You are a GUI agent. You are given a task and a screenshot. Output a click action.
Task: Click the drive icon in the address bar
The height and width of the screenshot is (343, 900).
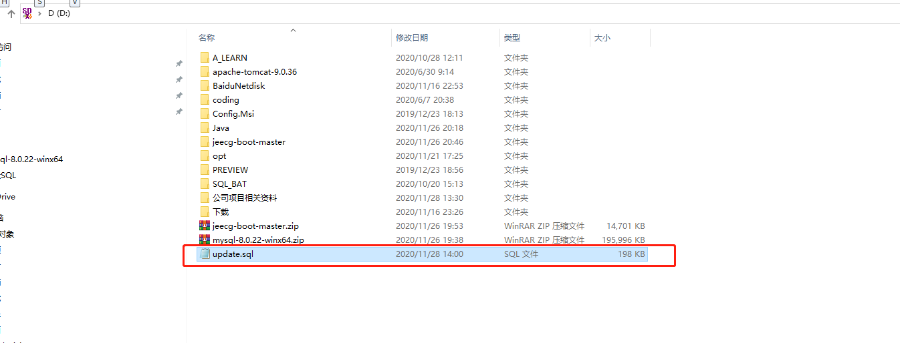27,13
